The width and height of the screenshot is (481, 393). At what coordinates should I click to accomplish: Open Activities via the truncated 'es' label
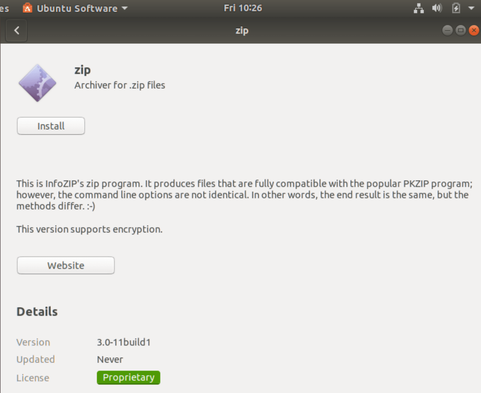point(4,8)
